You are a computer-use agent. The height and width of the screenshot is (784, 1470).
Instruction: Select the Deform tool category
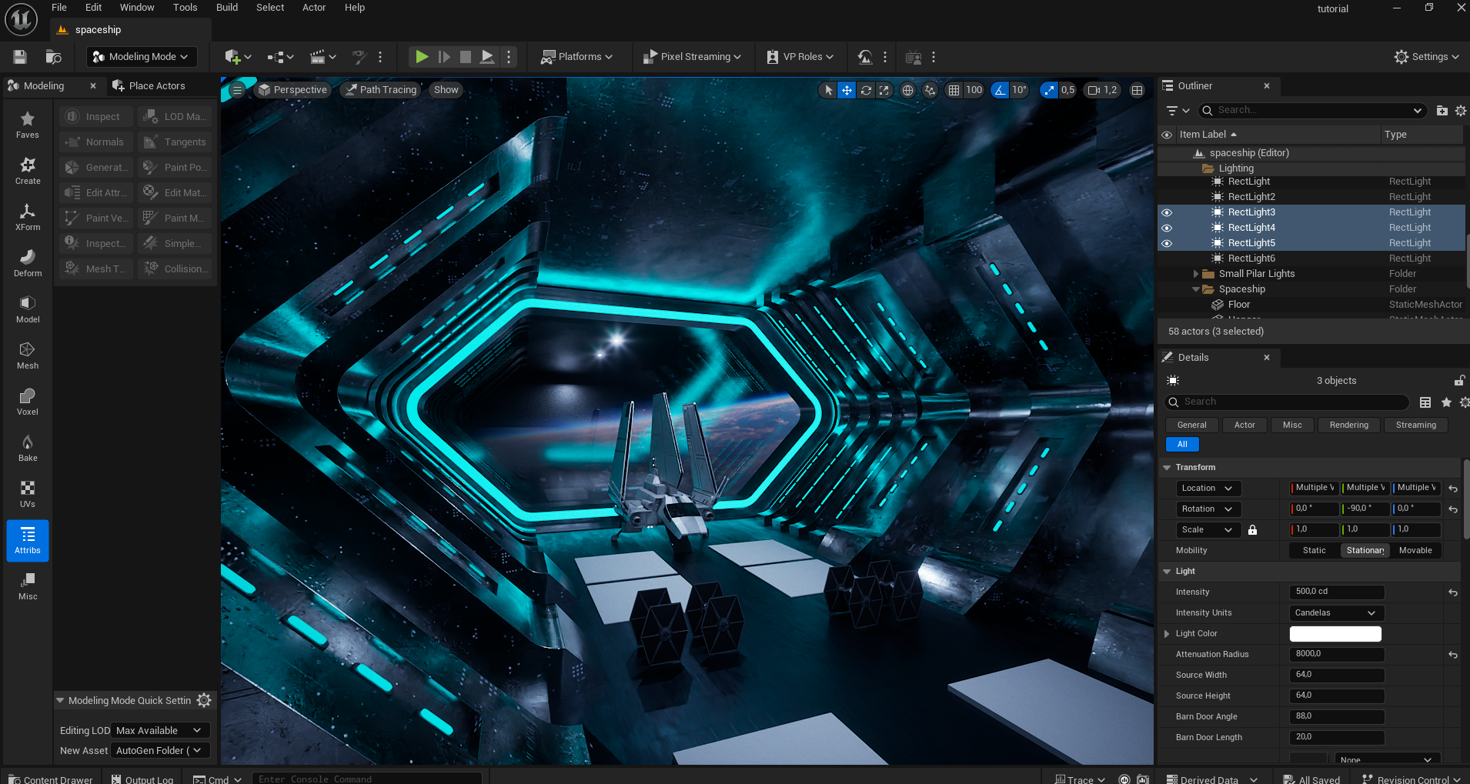[27, 264]
